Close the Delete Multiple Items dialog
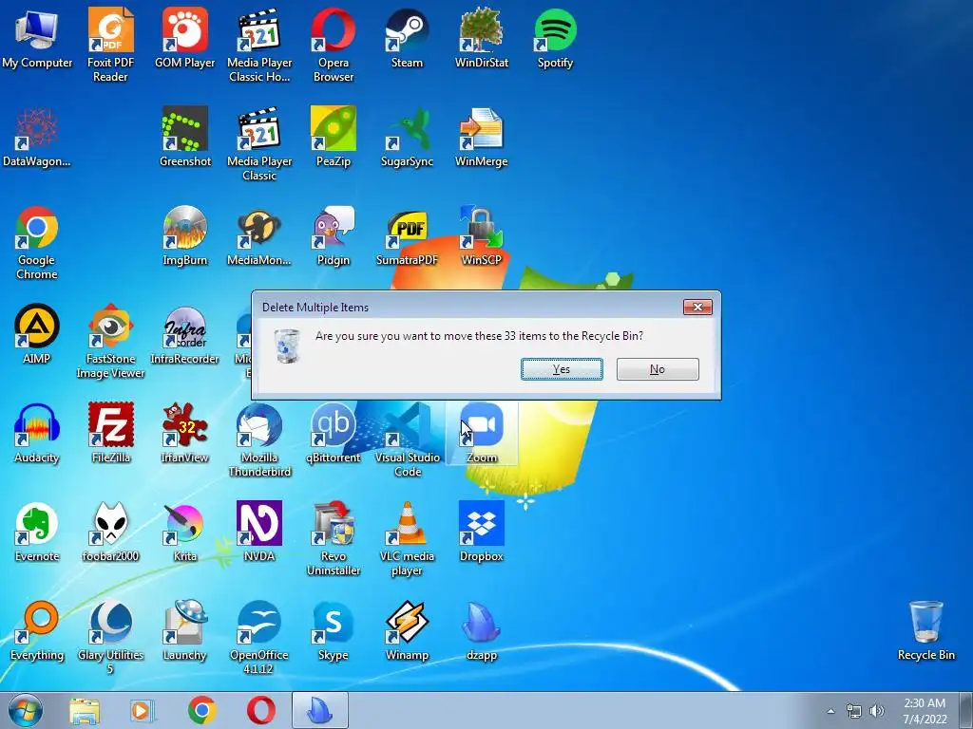 (x=697, y=307)
